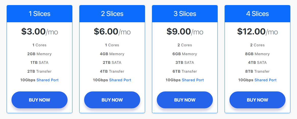Purchase the 4 Slices plan with BUY NOW
297x119 pixels.
coord(257,100)
